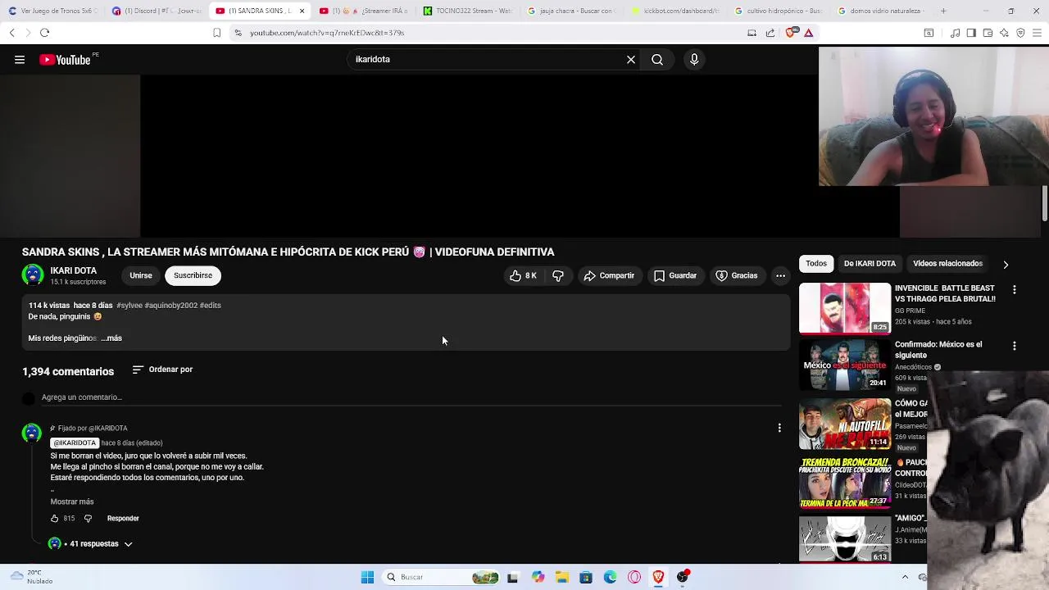Viewport: 1049px width, 590px height.
Task: Dislike the pinned comment by @IKARIDOTA
Action: coord(88,519)
